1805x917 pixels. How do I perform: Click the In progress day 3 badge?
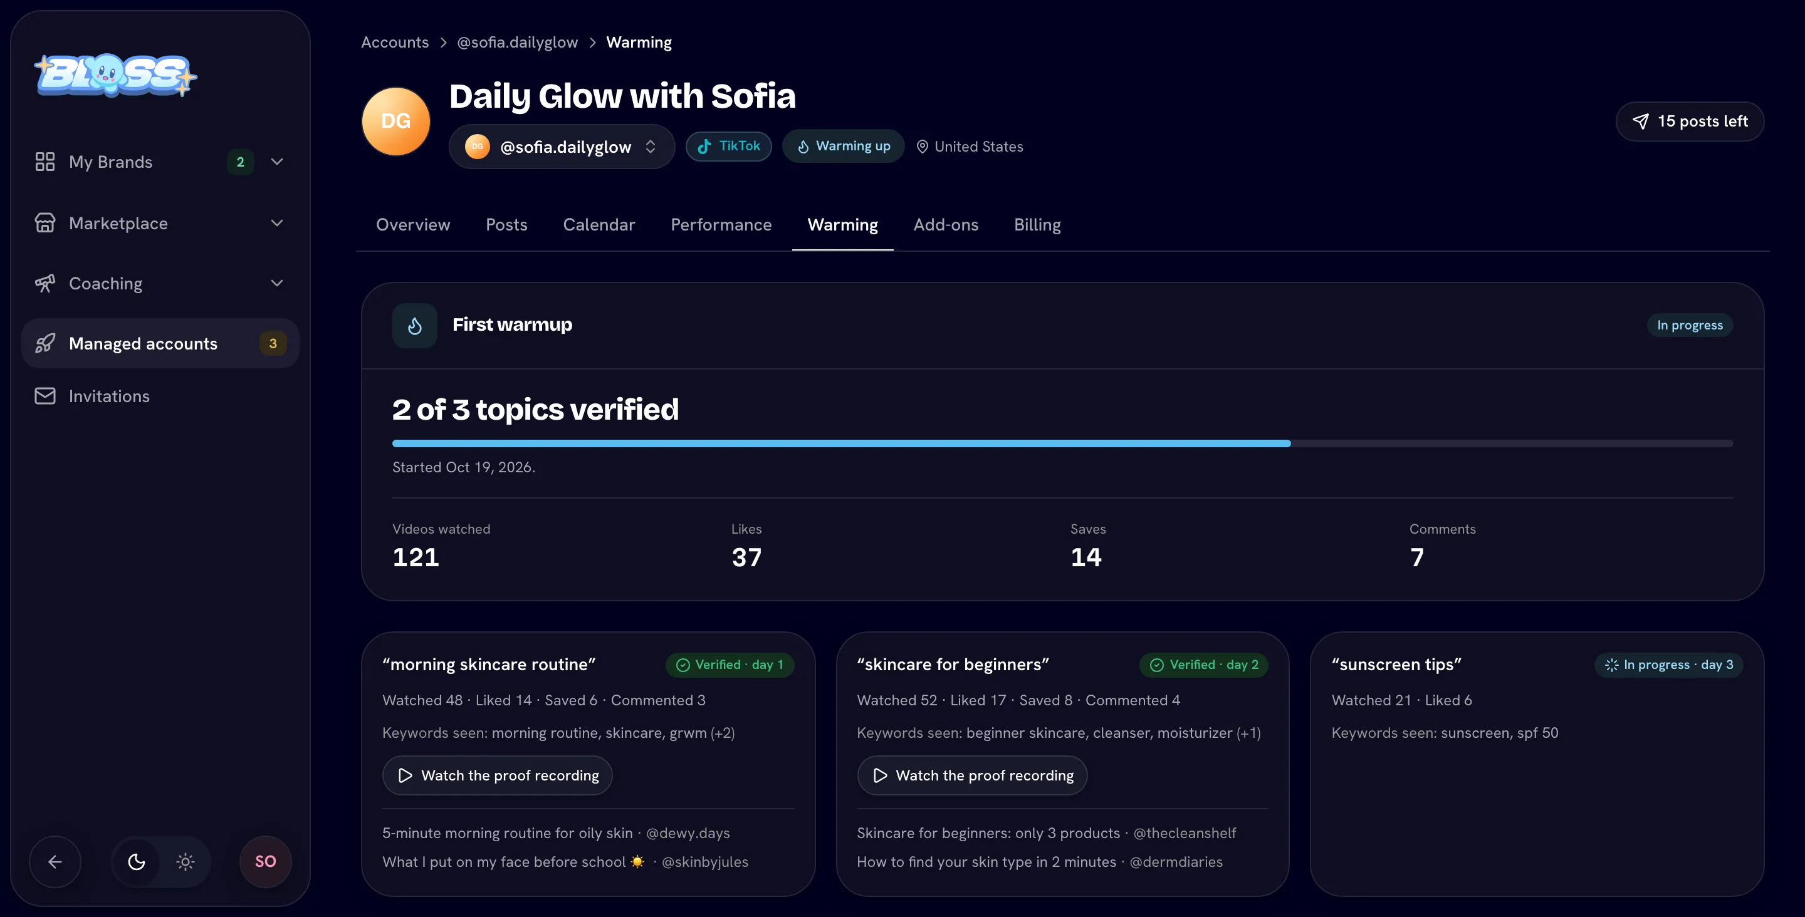(x=1668, y=665)
